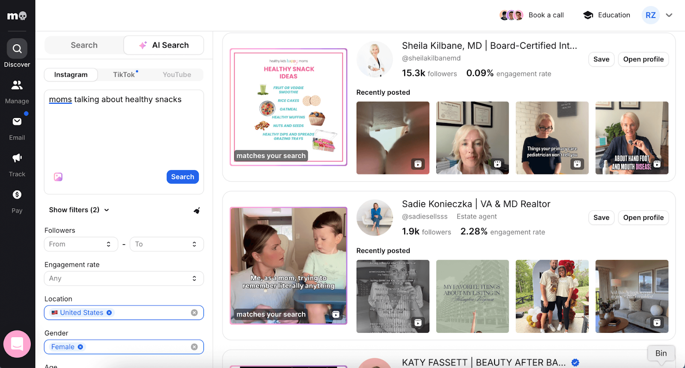
Task: Click the Book a call link
Action: pos(546,15)
